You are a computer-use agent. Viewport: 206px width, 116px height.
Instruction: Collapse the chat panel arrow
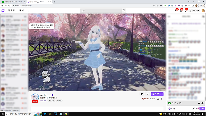(169, 16)
